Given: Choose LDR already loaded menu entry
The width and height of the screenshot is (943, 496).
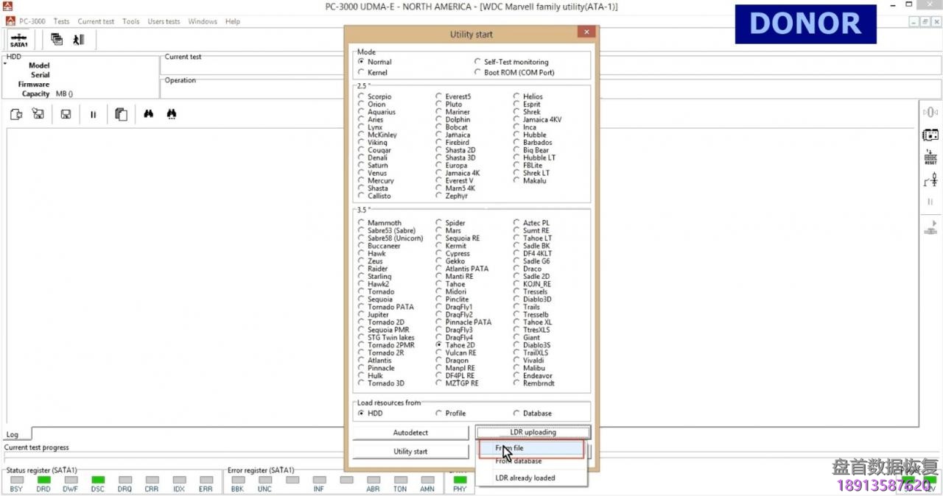Looking at the screenshot, I should click(525, 478).
